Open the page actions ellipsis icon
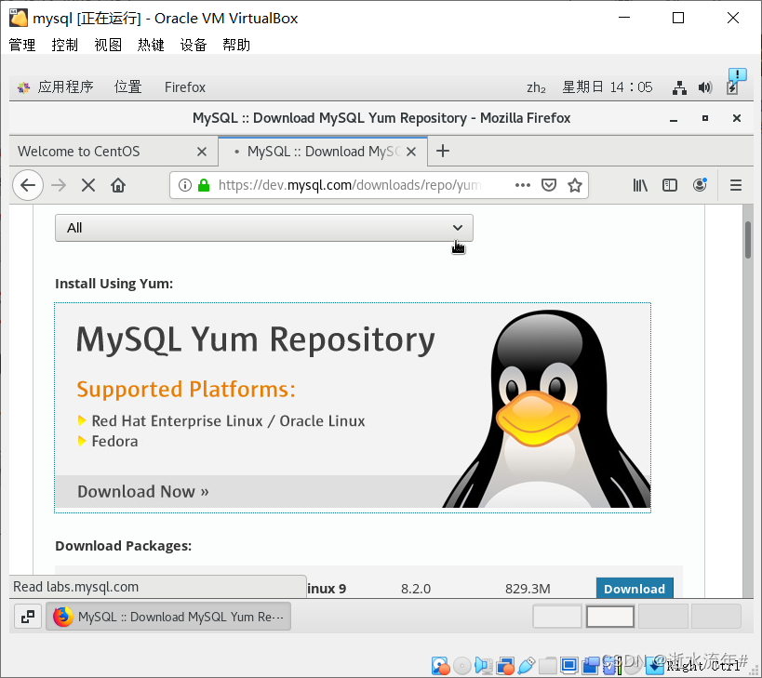The width and height of the screenshot is (762, 678). tap(523, 185)
